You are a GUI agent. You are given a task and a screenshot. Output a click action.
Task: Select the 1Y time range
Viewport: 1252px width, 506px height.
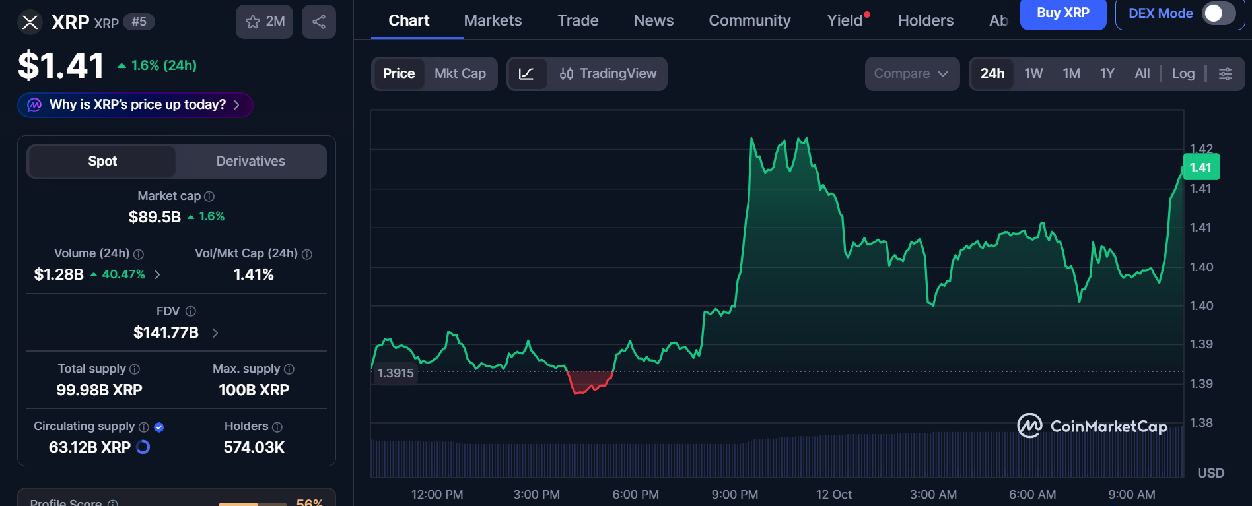[1107, 73]
